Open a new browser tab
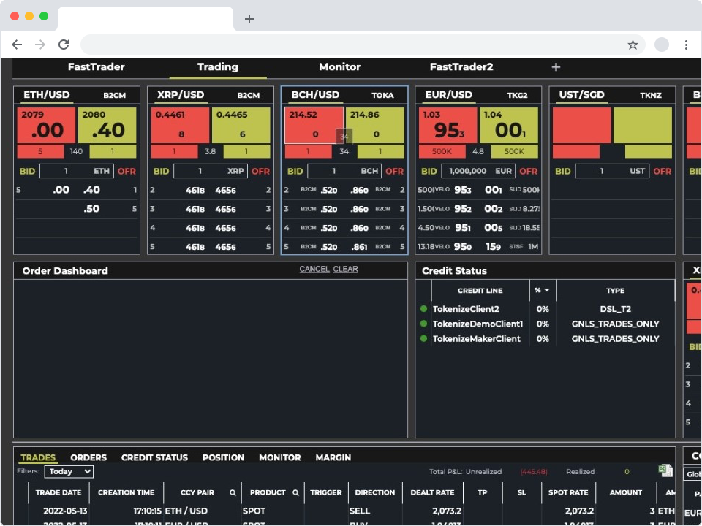 point(249,19)
